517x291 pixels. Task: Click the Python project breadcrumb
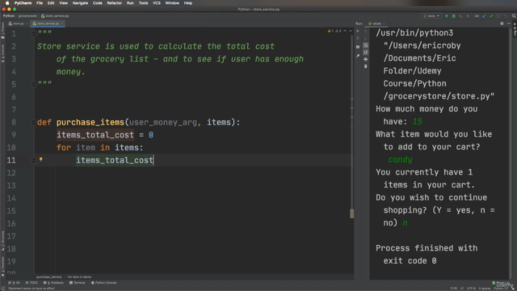[9, 16]
